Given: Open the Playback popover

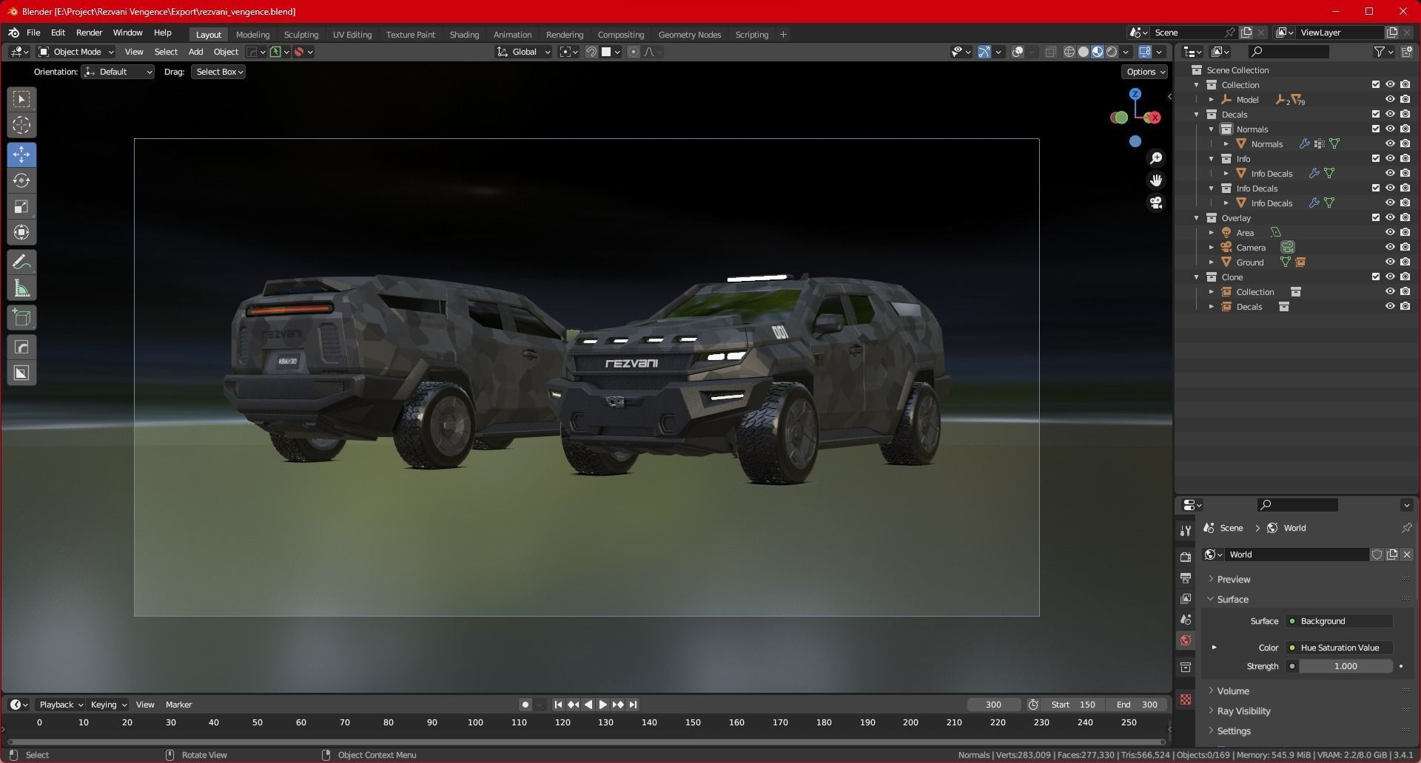Looking at the screenshot, I should click(61, 705).
